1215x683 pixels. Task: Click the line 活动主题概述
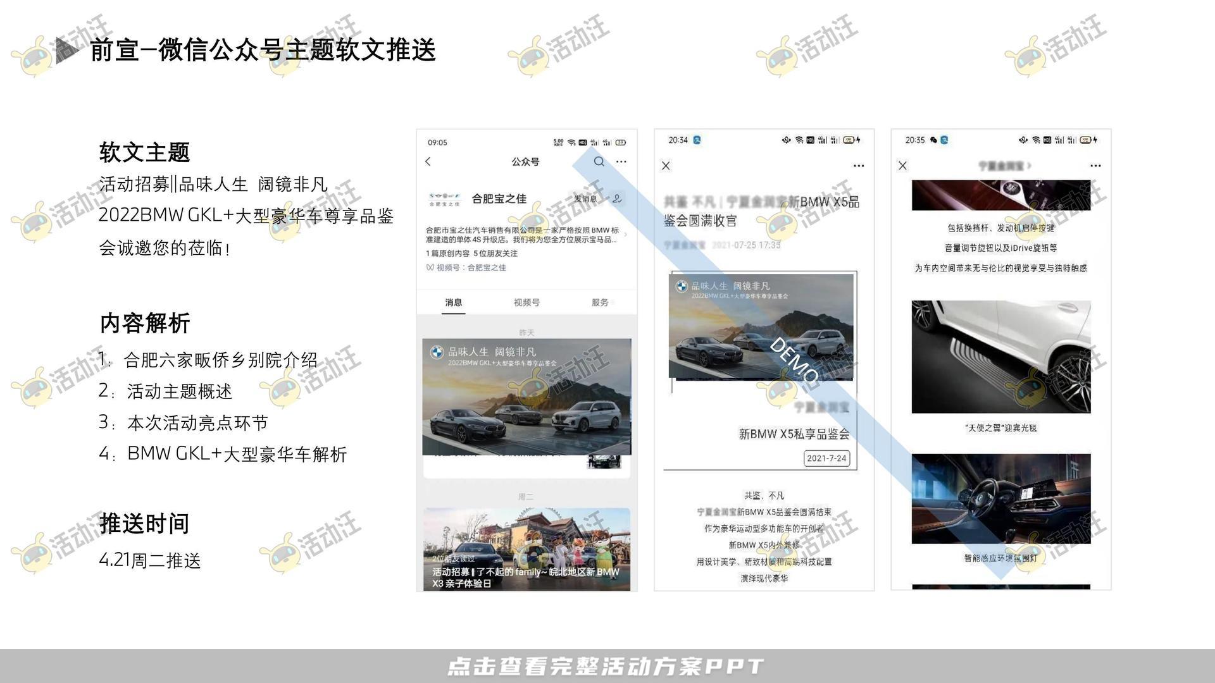point(180,391)
